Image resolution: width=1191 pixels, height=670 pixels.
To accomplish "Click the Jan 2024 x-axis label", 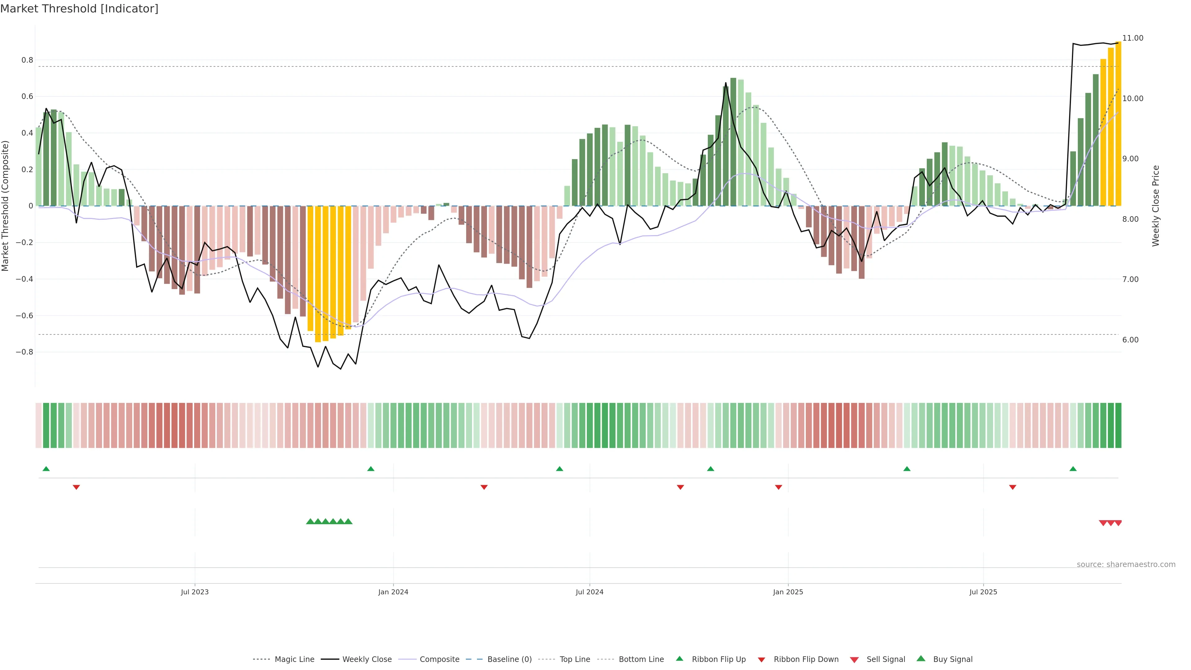I will coord(393,592).
